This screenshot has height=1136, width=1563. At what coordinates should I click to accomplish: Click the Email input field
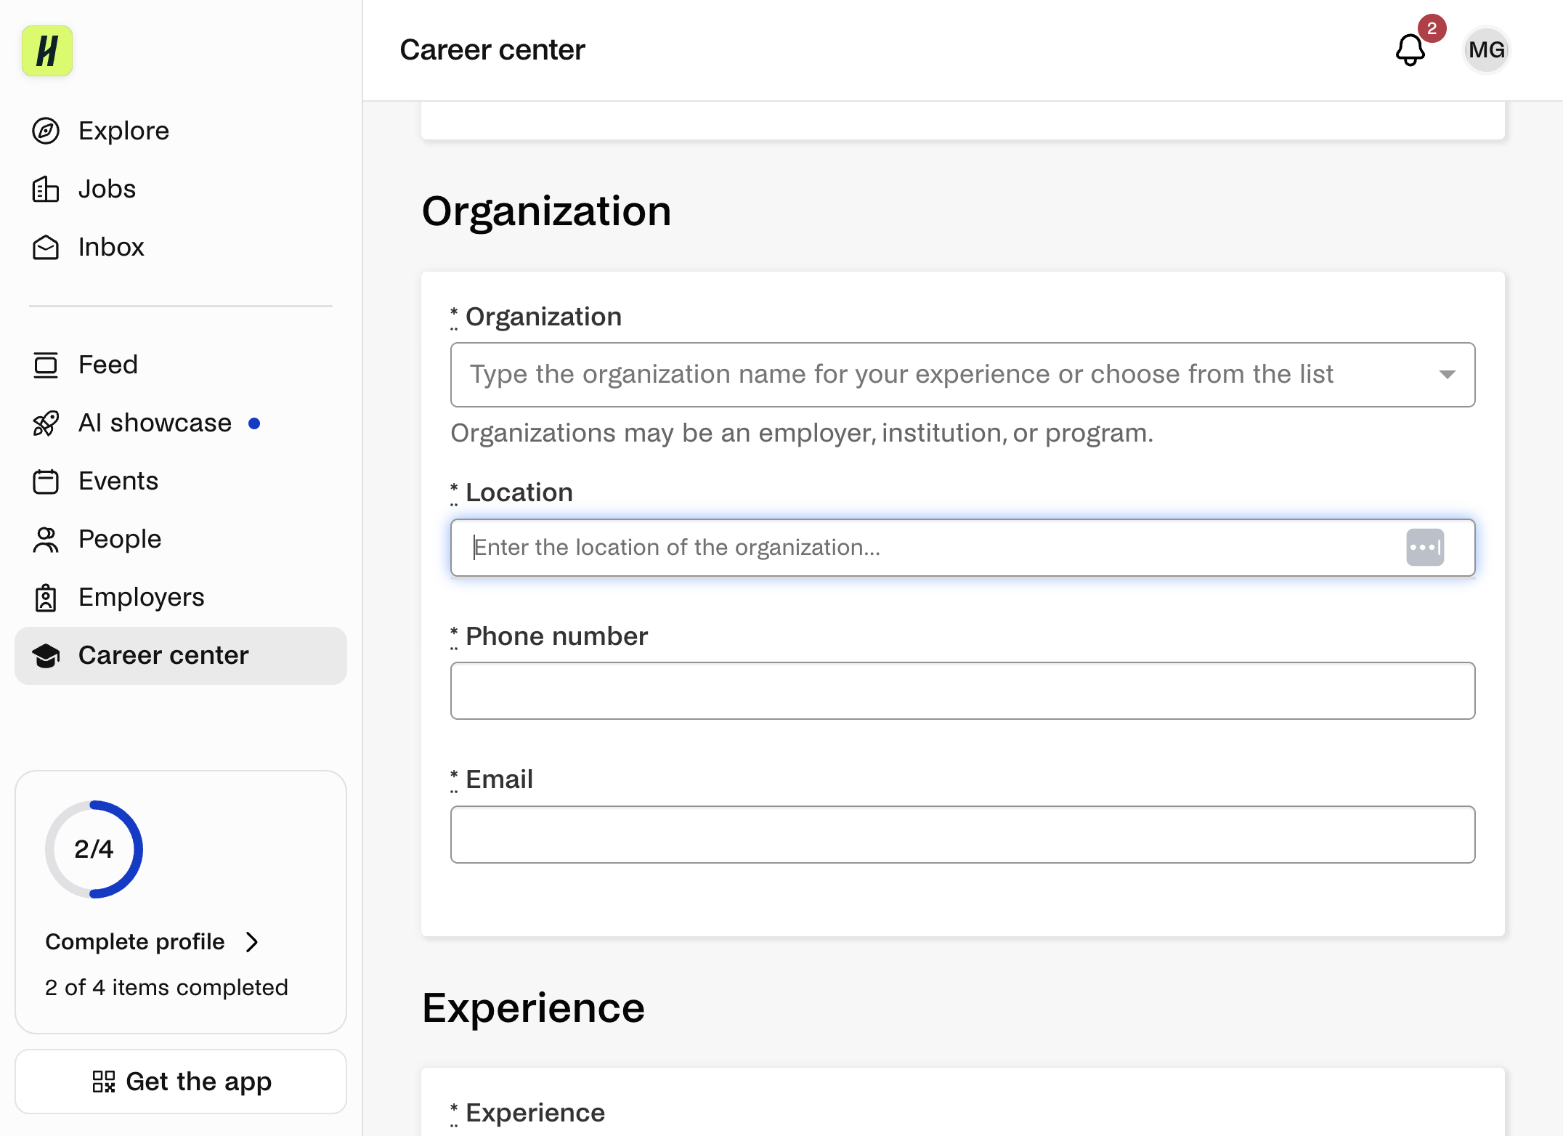962,835
